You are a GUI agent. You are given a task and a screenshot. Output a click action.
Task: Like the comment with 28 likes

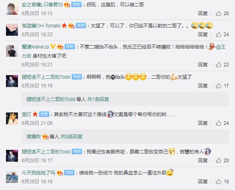tap(219, 14)
